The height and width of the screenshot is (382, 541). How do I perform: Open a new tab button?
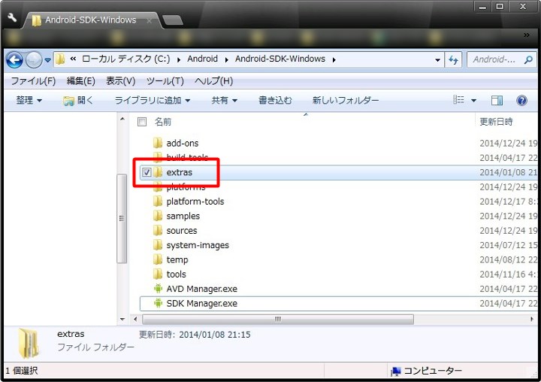point(173,20)
